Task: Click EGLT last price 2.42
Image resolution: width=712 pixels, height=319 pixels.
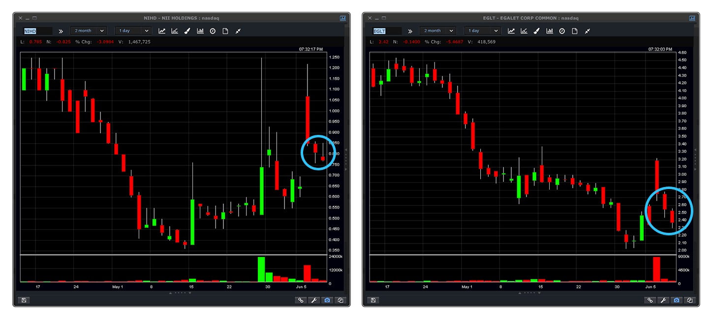Action: [x=384, y=42]
